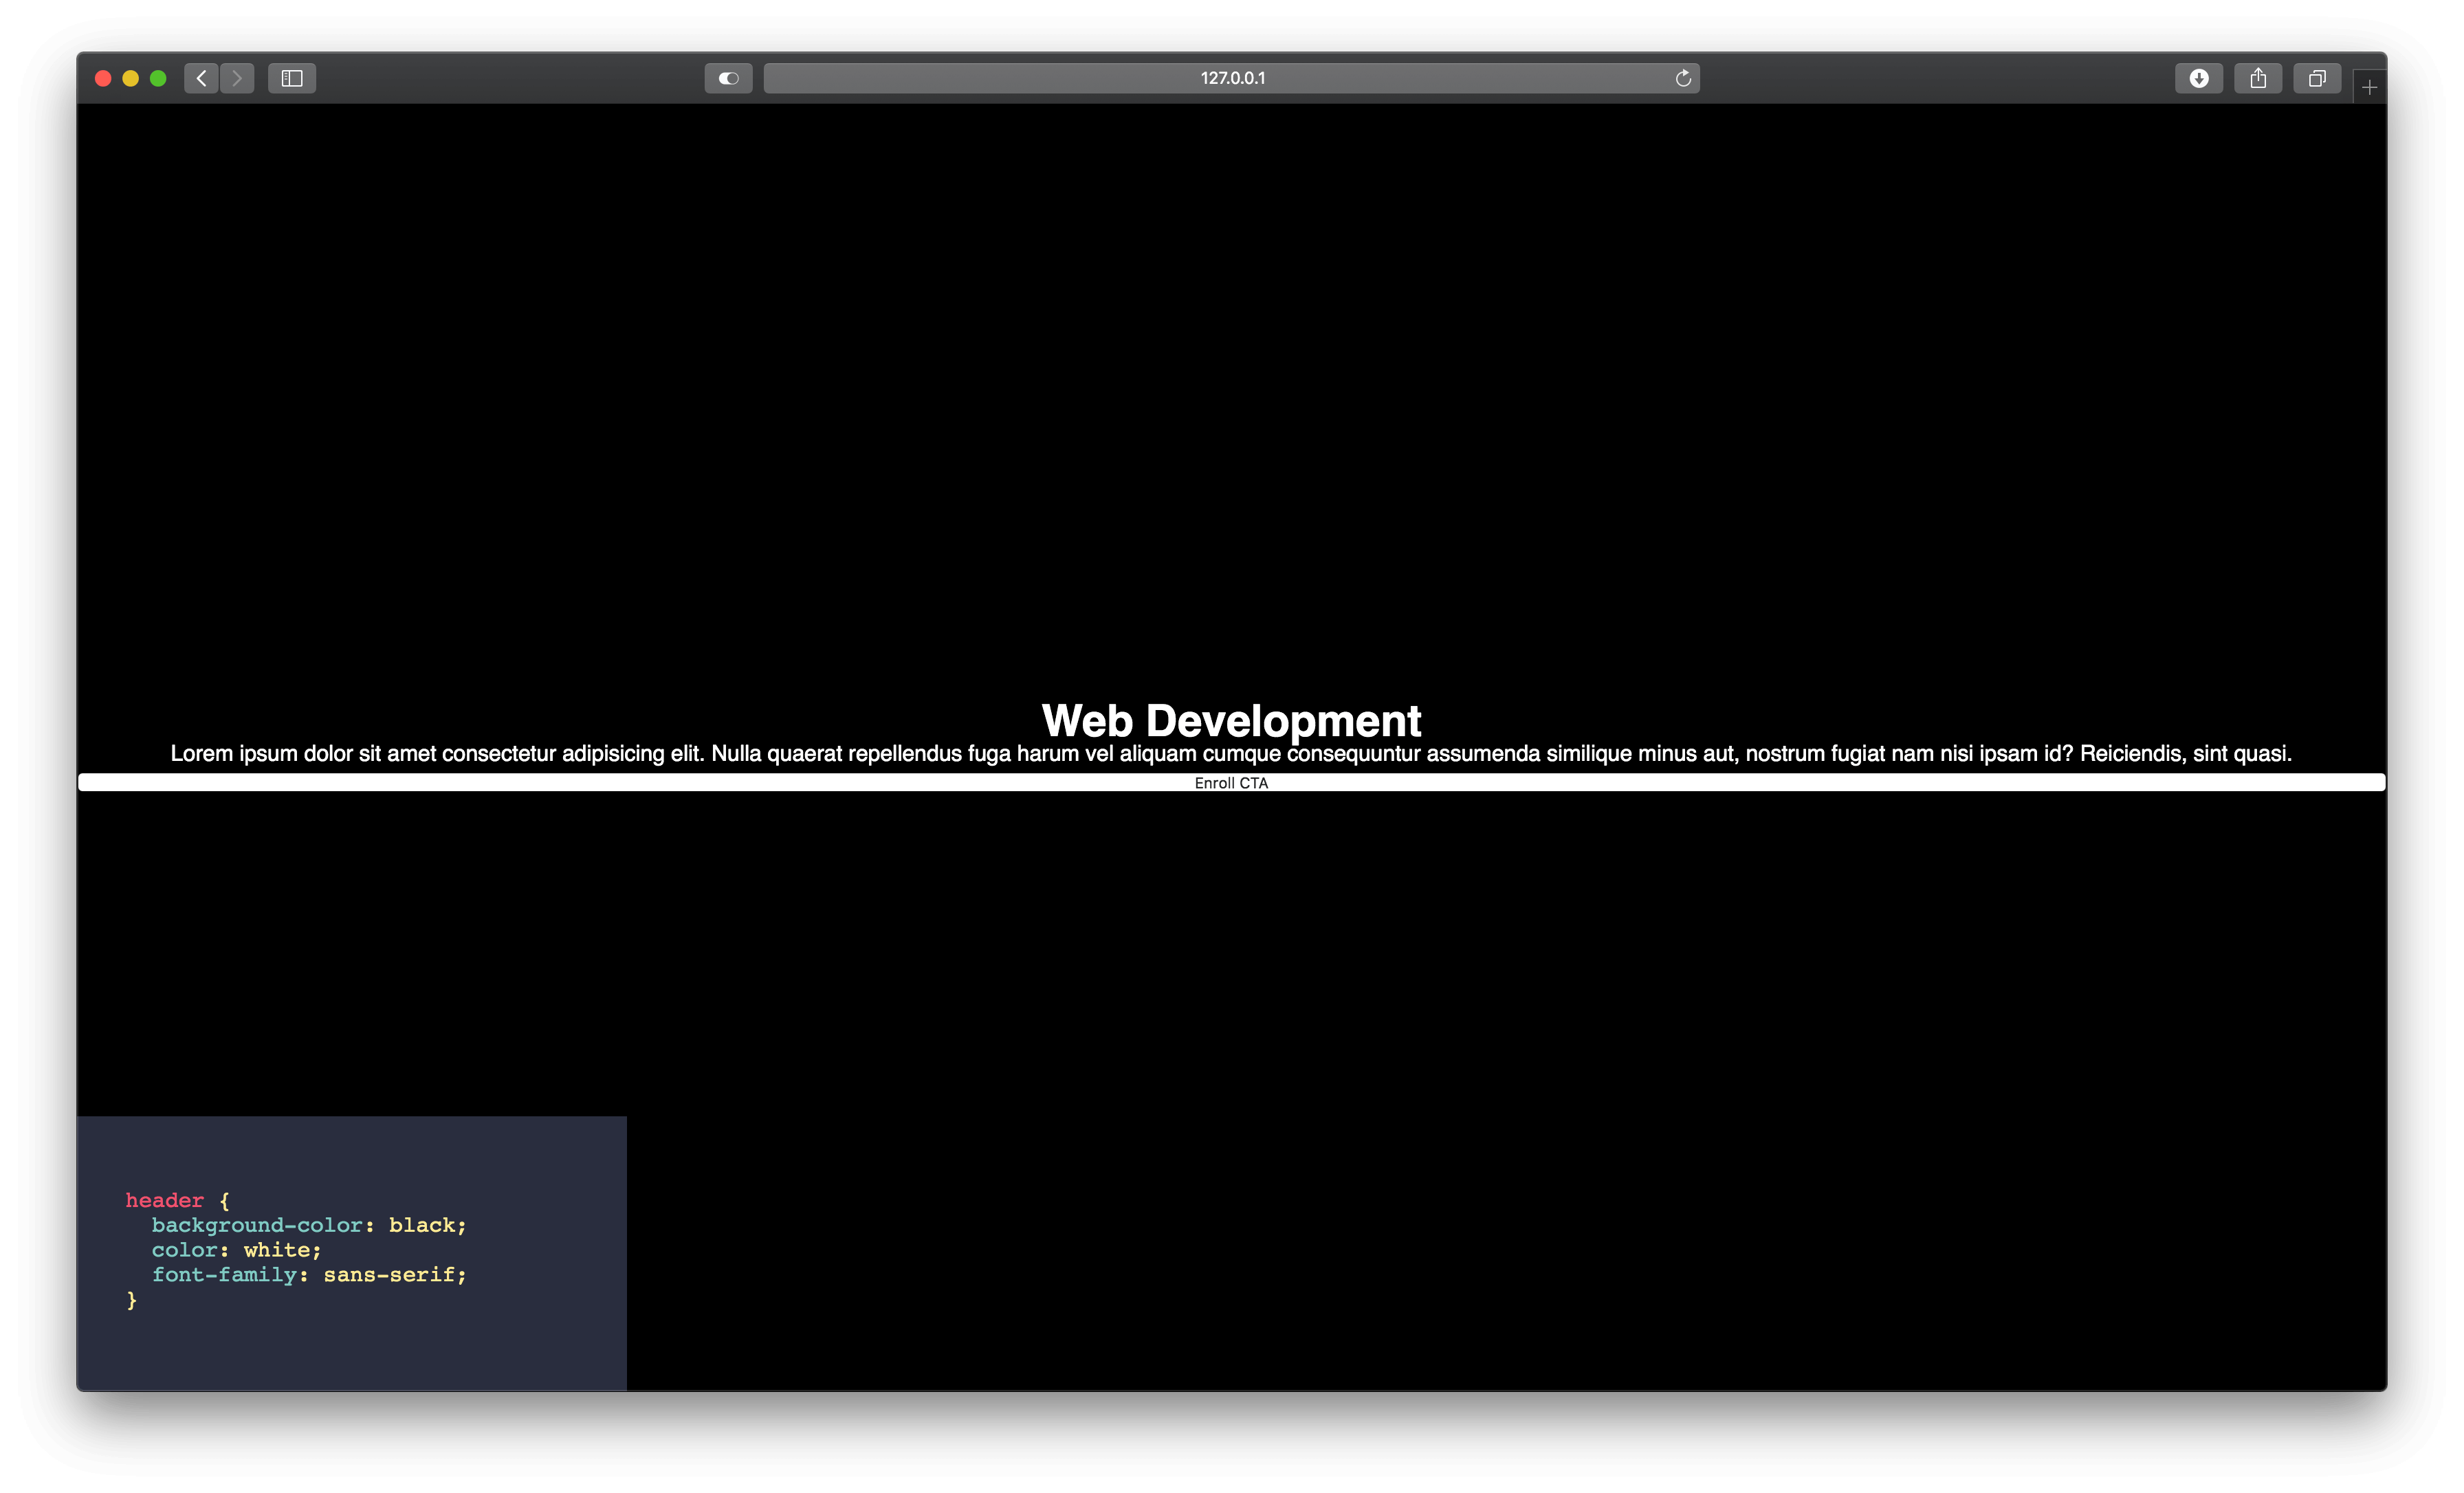Go forward to the next page
Screen dimensions: 2464x1493
237,78
